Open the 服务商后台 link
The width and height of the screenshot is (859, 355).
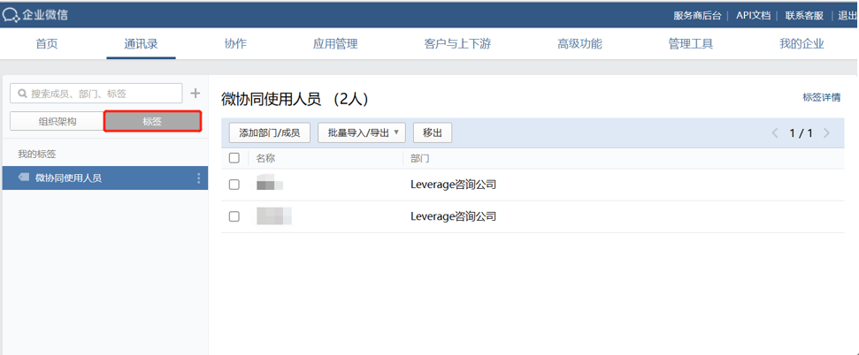tap(697, 15)
